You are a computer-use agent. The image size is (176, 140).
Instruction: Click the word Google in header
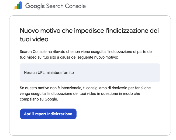tap(35, 6)
